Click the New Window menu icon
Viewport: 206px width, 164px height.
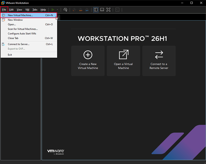[3, 20]
